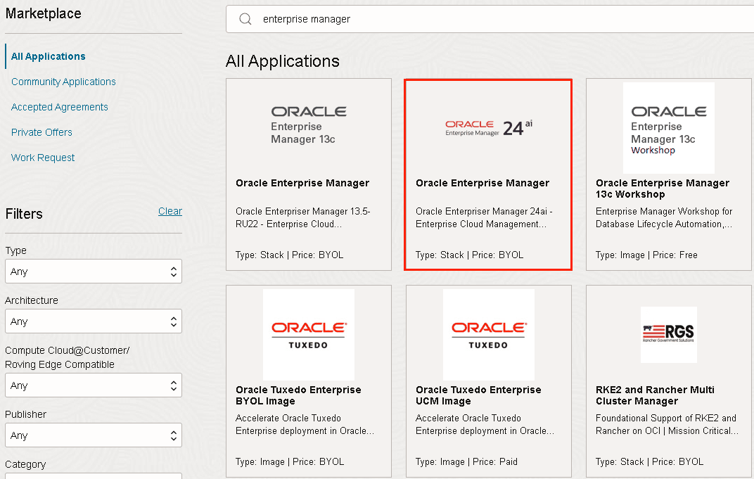754x479 pixels.
Task: Click Oracle Enterprise Manager 24ai logo
Action: point(489,128)
